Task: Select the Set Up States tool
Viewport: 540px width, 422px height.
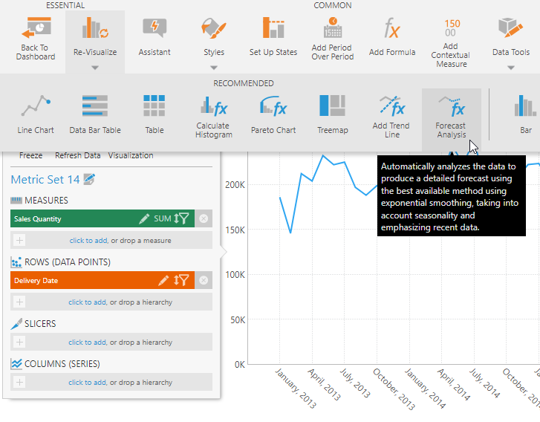Action: [273, 29]
